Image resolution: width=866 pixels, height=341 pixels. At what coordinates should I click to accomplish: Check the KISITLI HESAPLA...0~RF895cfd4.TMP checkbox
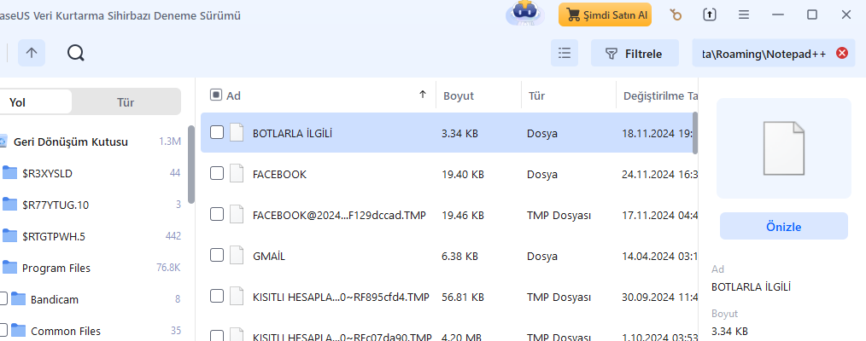click(x=217, y=297)
